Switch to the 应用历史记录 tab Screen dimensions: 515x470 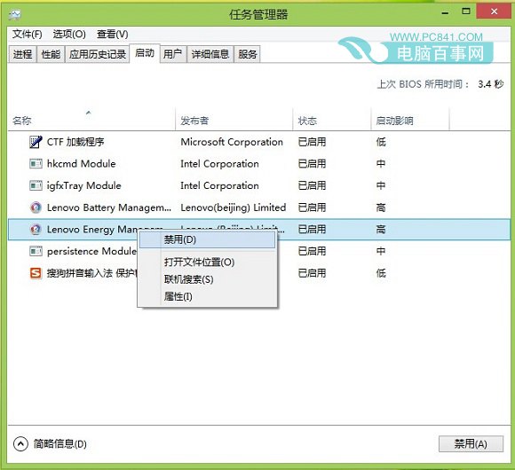(x=98, y=54)
